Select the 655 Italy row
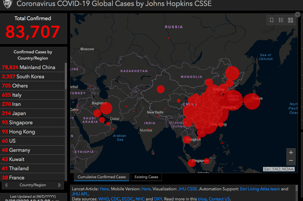303x201 pixels. point(33,95)
